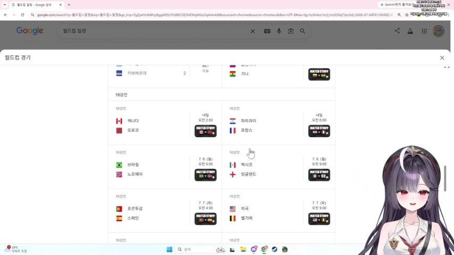This screenshot has height=255, width=454.
Task: Clear the search box with the X icon
Action: (x=252, y=31)
